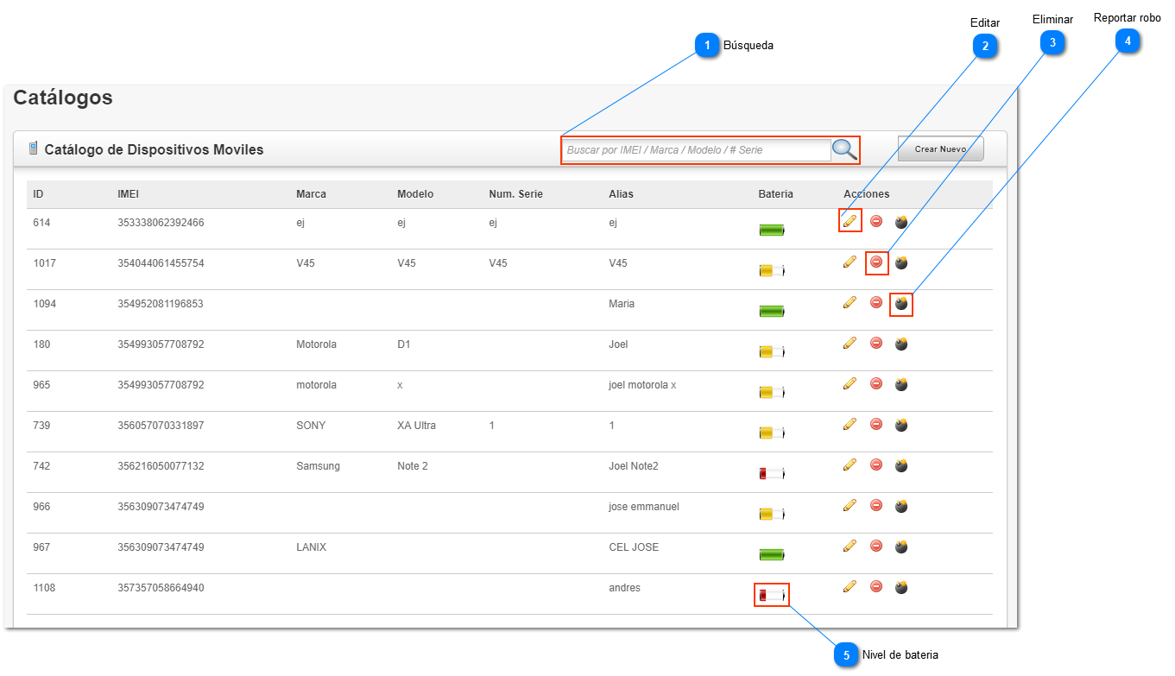
Task: Report theft for jose emmanuel device
Action: pyautogui.click(x=901, y=506)
